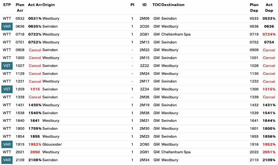Click late departure time 0724¾
The image size is (278, 165).
269,34
